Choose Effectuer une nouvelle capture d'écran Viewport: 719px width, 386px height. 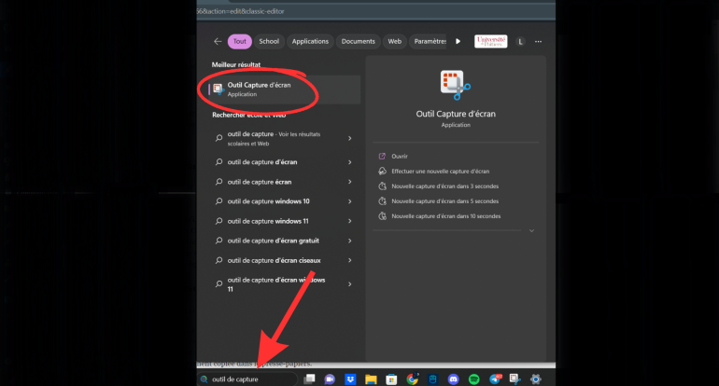[440, 172]
